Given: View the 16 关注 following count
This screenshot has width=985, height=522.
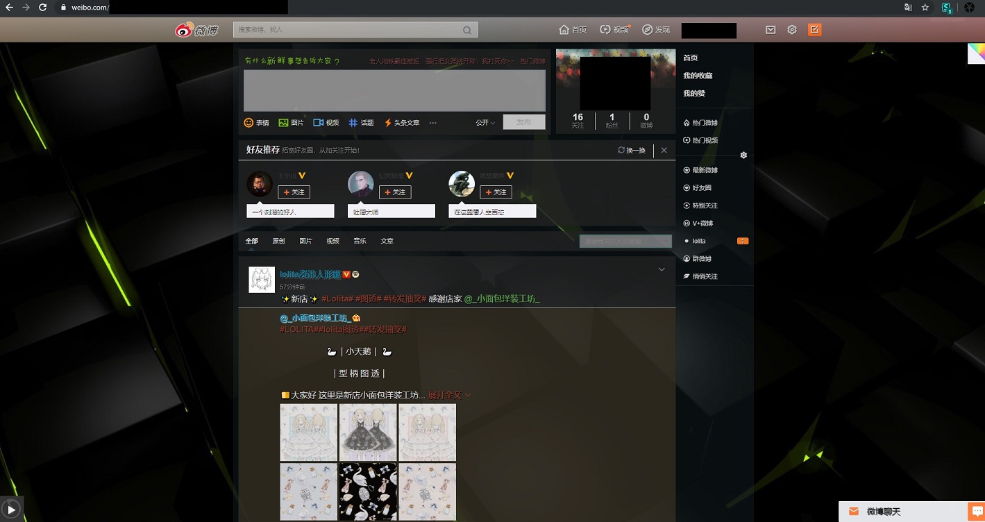Looking at the screenshot, I should click(578, 121).
